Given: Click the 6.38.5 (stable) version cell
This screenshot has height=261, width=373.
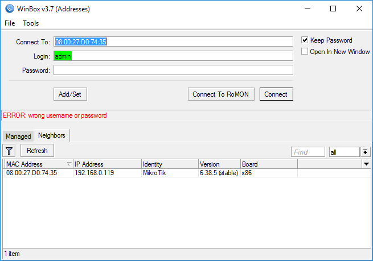Looking at the screenshot, I should [219, 173].
